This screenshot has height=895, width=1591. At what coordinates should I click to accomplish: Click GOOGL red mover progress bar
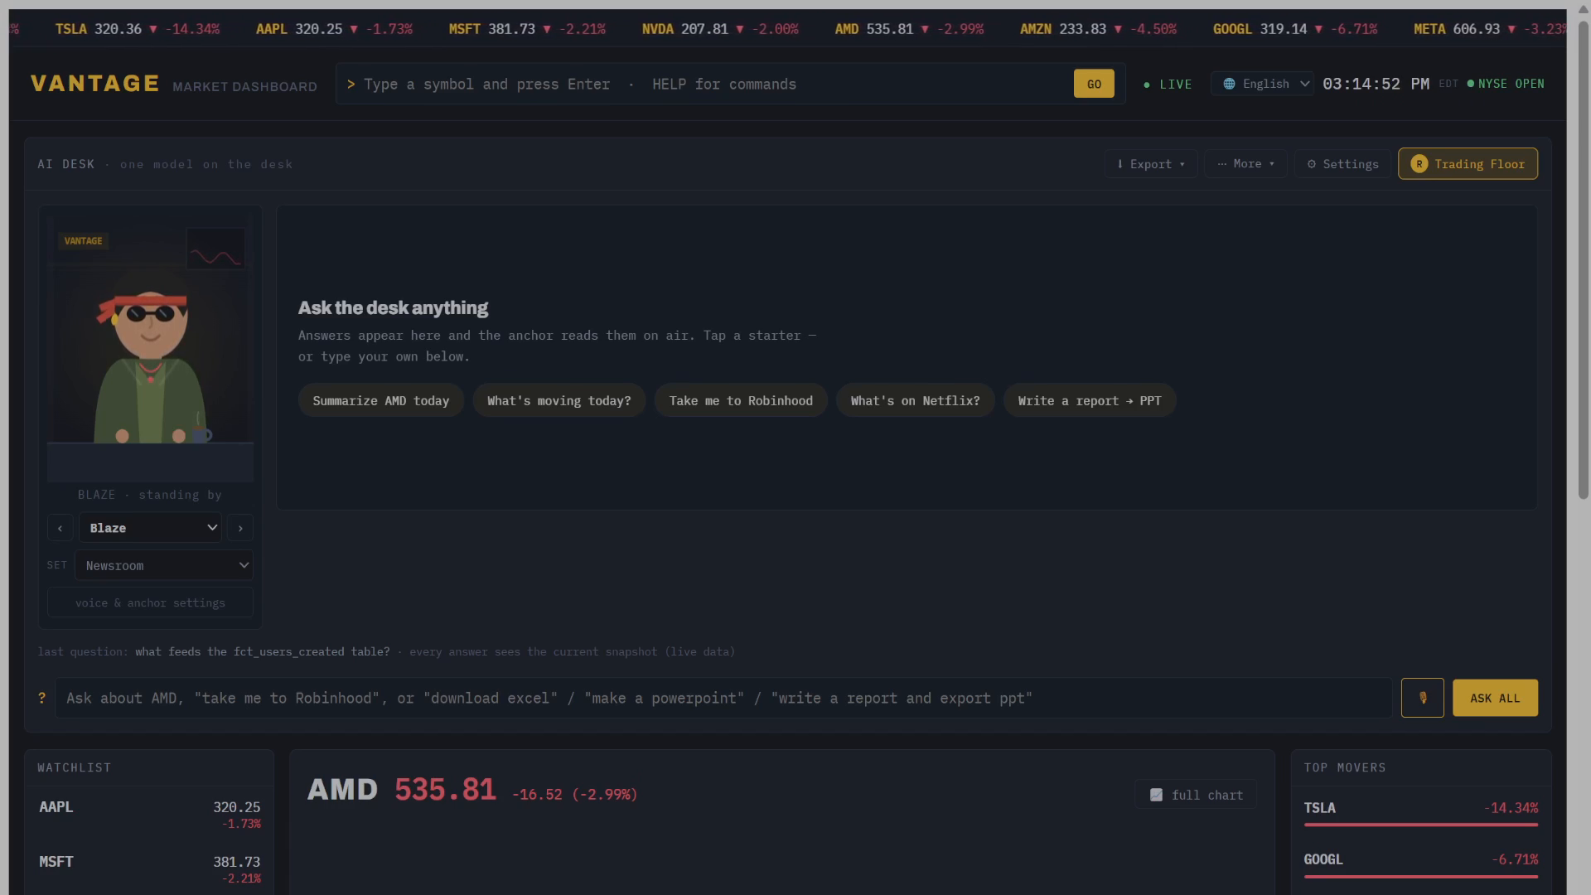1420,876
